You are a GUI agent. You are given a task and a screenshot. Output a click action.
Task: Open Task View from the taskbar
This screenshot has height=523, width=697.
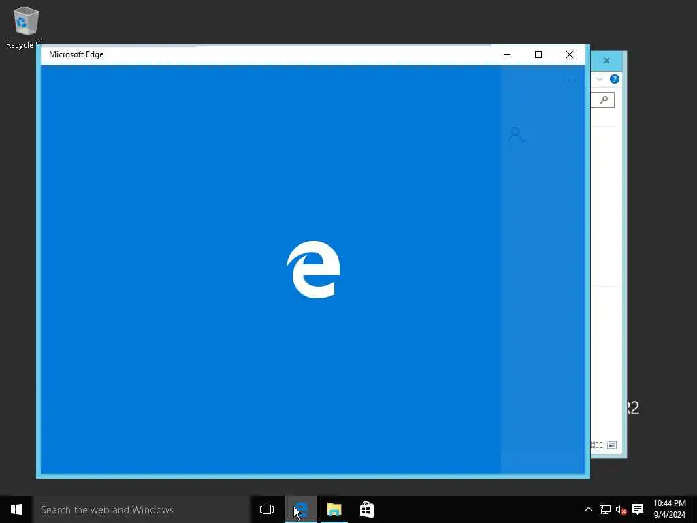(x=267, y=509)
